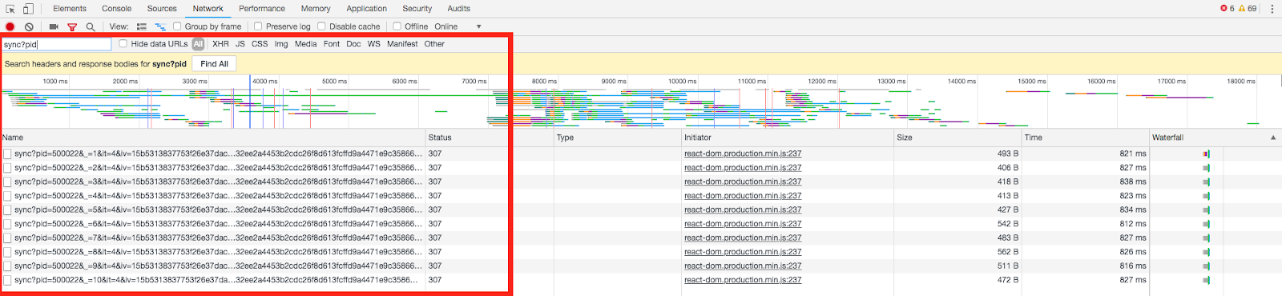Select checkbox of the sync request _=10
1282x296 pixels.
click(x=7, y=280)
